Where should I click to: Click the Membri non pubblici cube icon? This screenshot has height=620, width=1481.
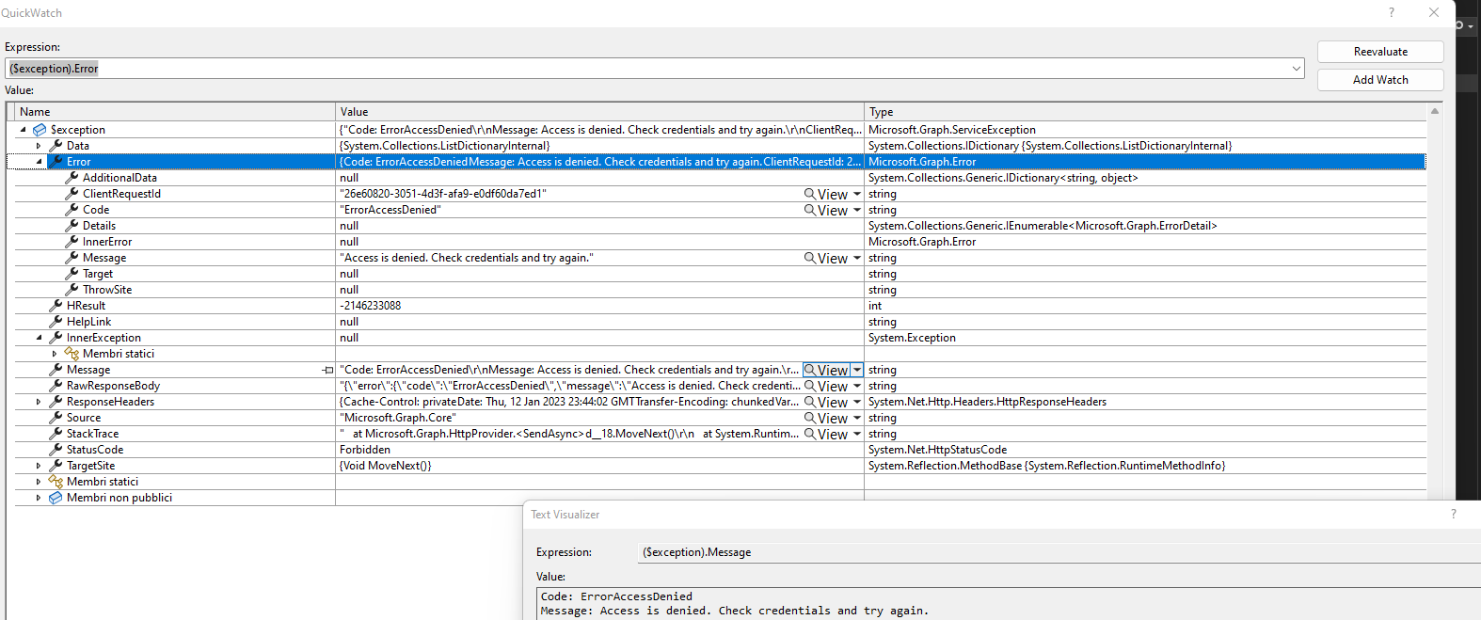(x=56, y=498)
